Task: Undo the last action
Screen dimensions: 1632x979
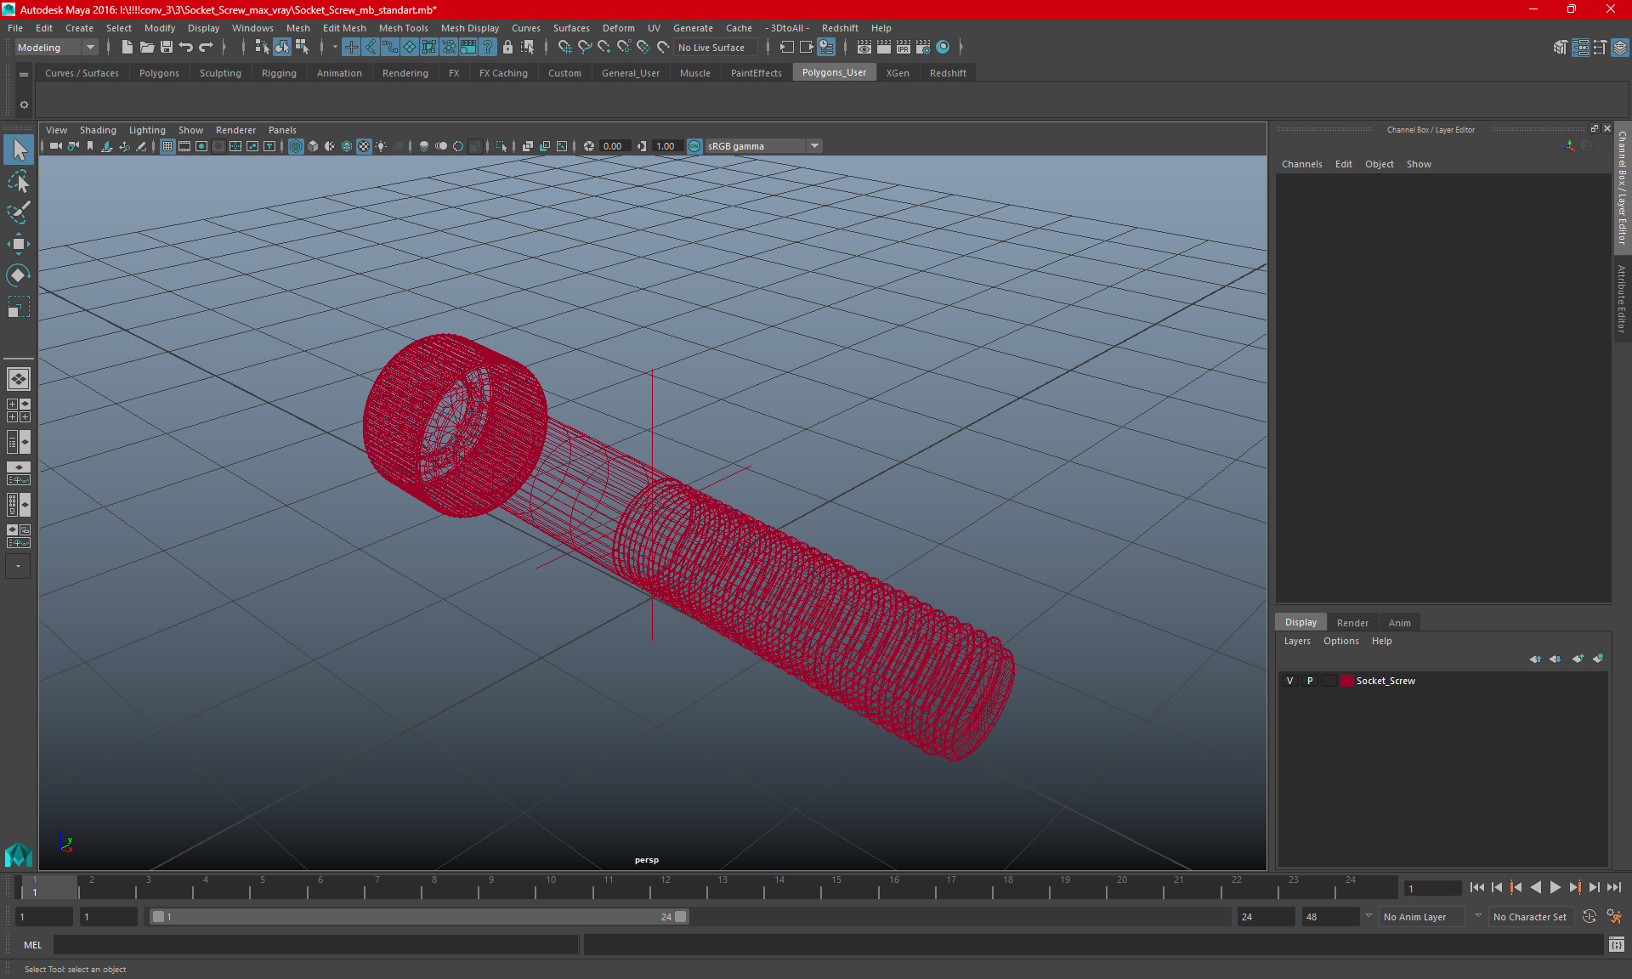Action: (186, 48)
